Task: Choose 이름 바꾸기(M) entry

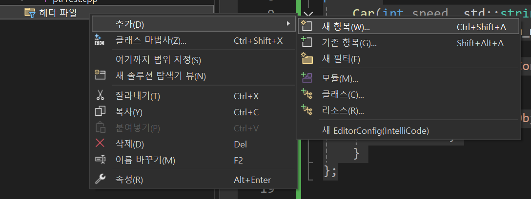Action: (x=194, y=160)
